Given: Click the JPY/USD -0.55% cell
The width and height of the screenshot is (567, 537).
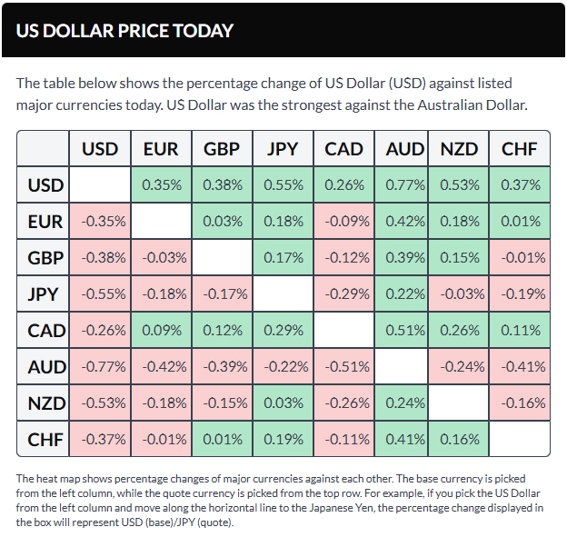Looking at the screenshot, I should (x=101, y=293).
